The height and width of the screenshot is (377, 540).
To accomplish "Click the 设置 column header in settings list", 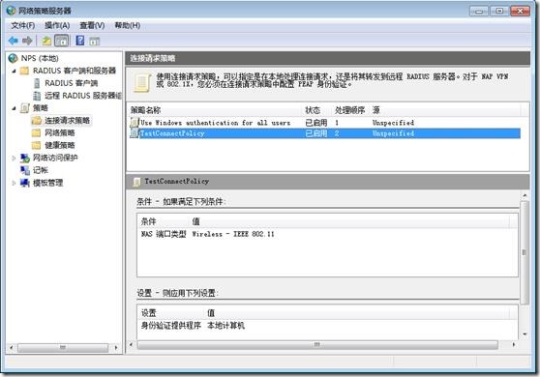I will coord(171,313).
